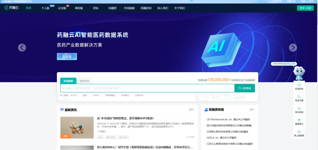Open 四川厌氧生物科技 financing item
318x150 pixels.
point(230,126)
